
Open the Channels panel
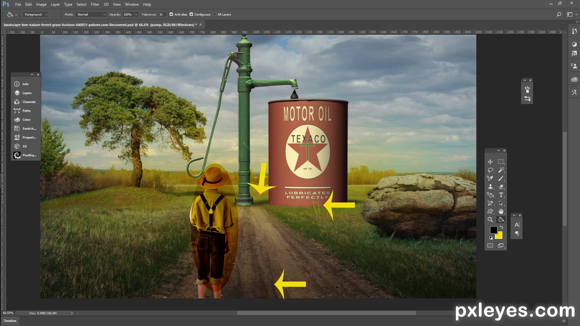pos(25,102)
